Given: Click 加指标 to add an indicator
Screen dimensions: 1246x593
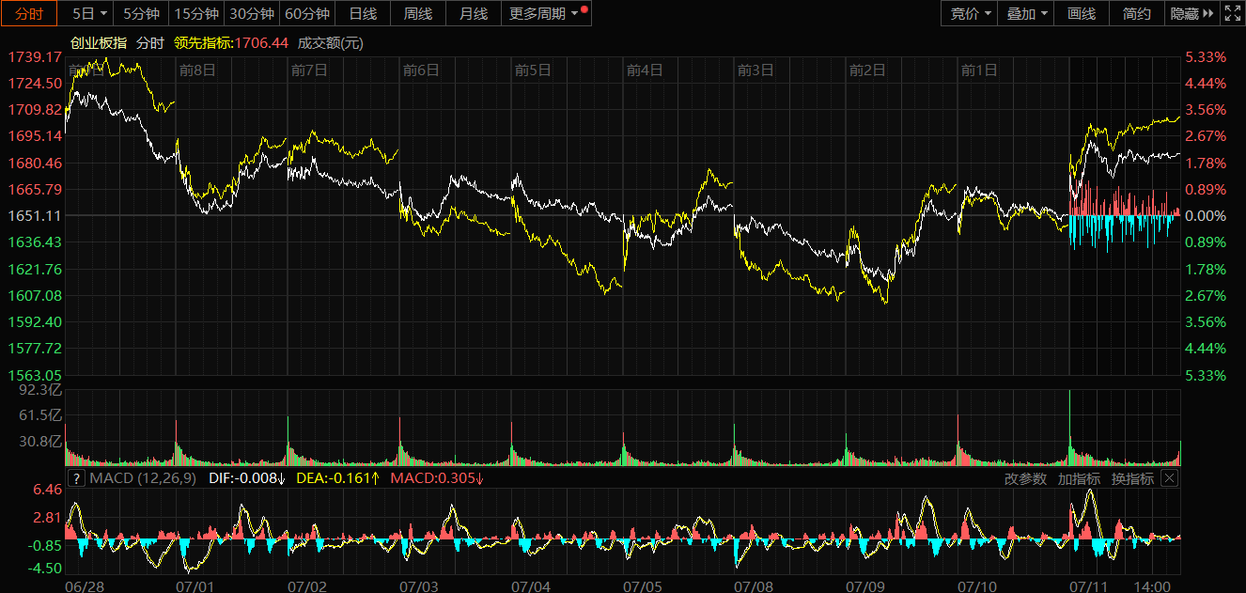Looking at the screenshot, I should coord(1079,478).
